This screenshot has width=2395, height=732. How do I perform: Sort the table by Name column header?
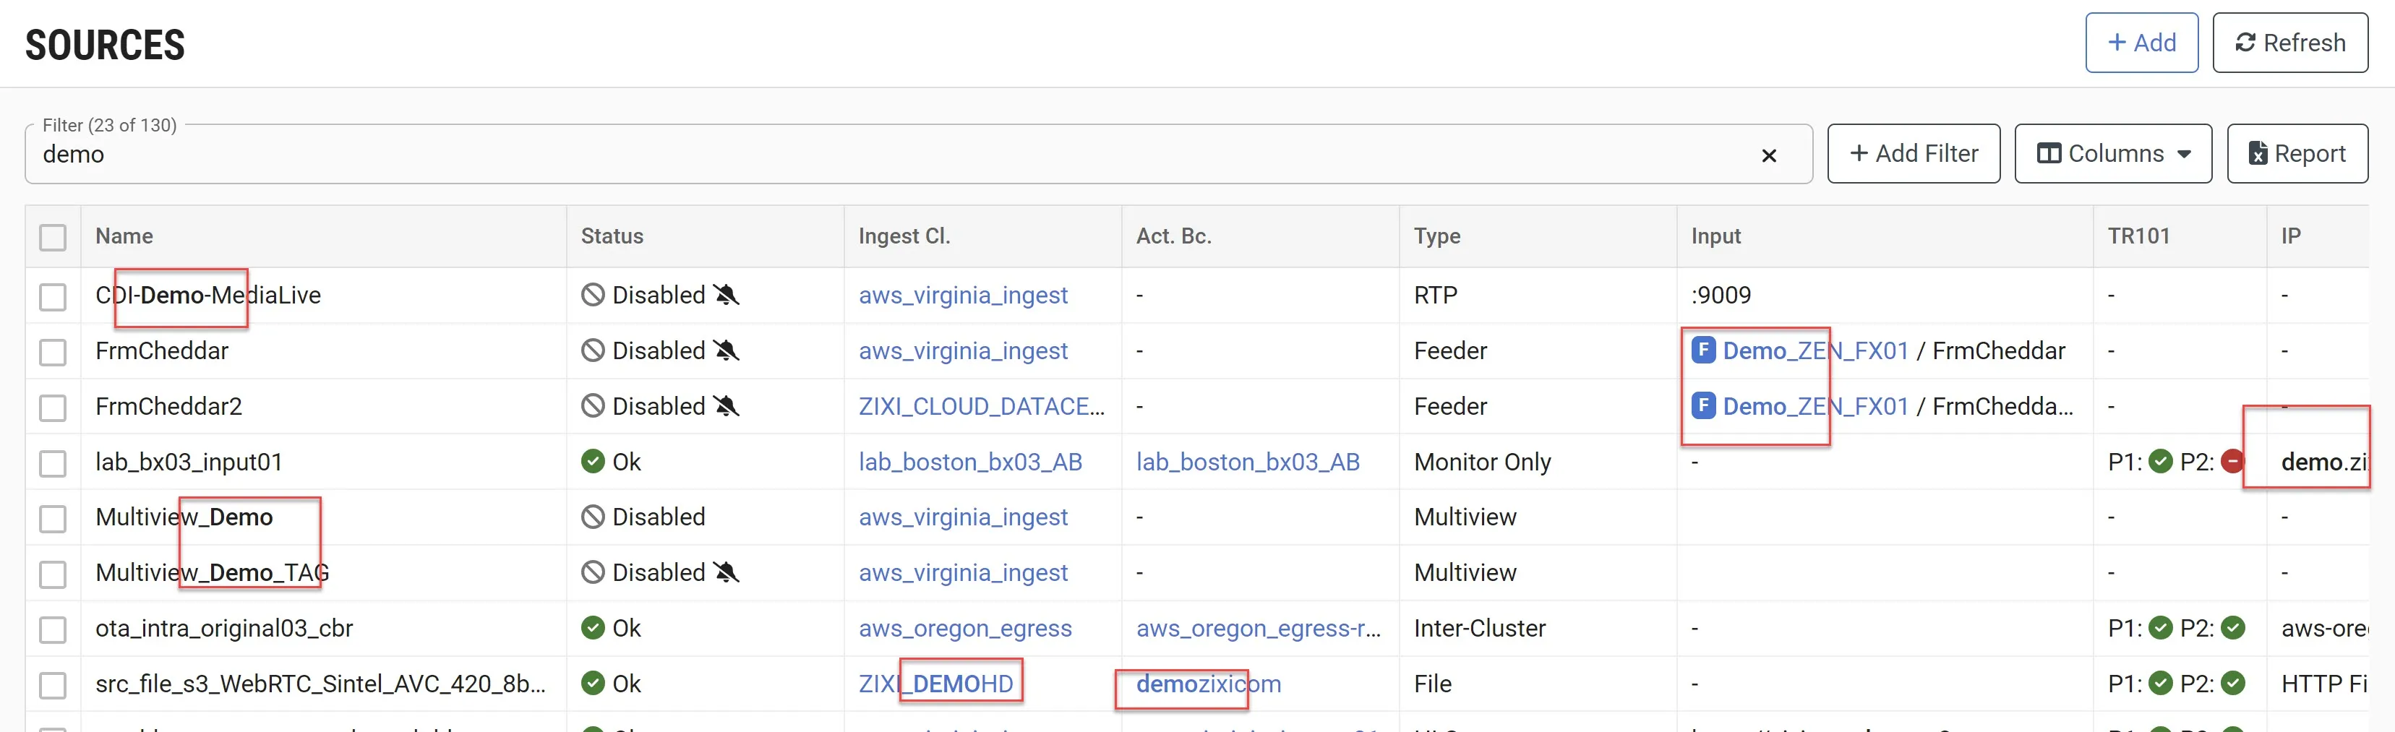point(124,236)
